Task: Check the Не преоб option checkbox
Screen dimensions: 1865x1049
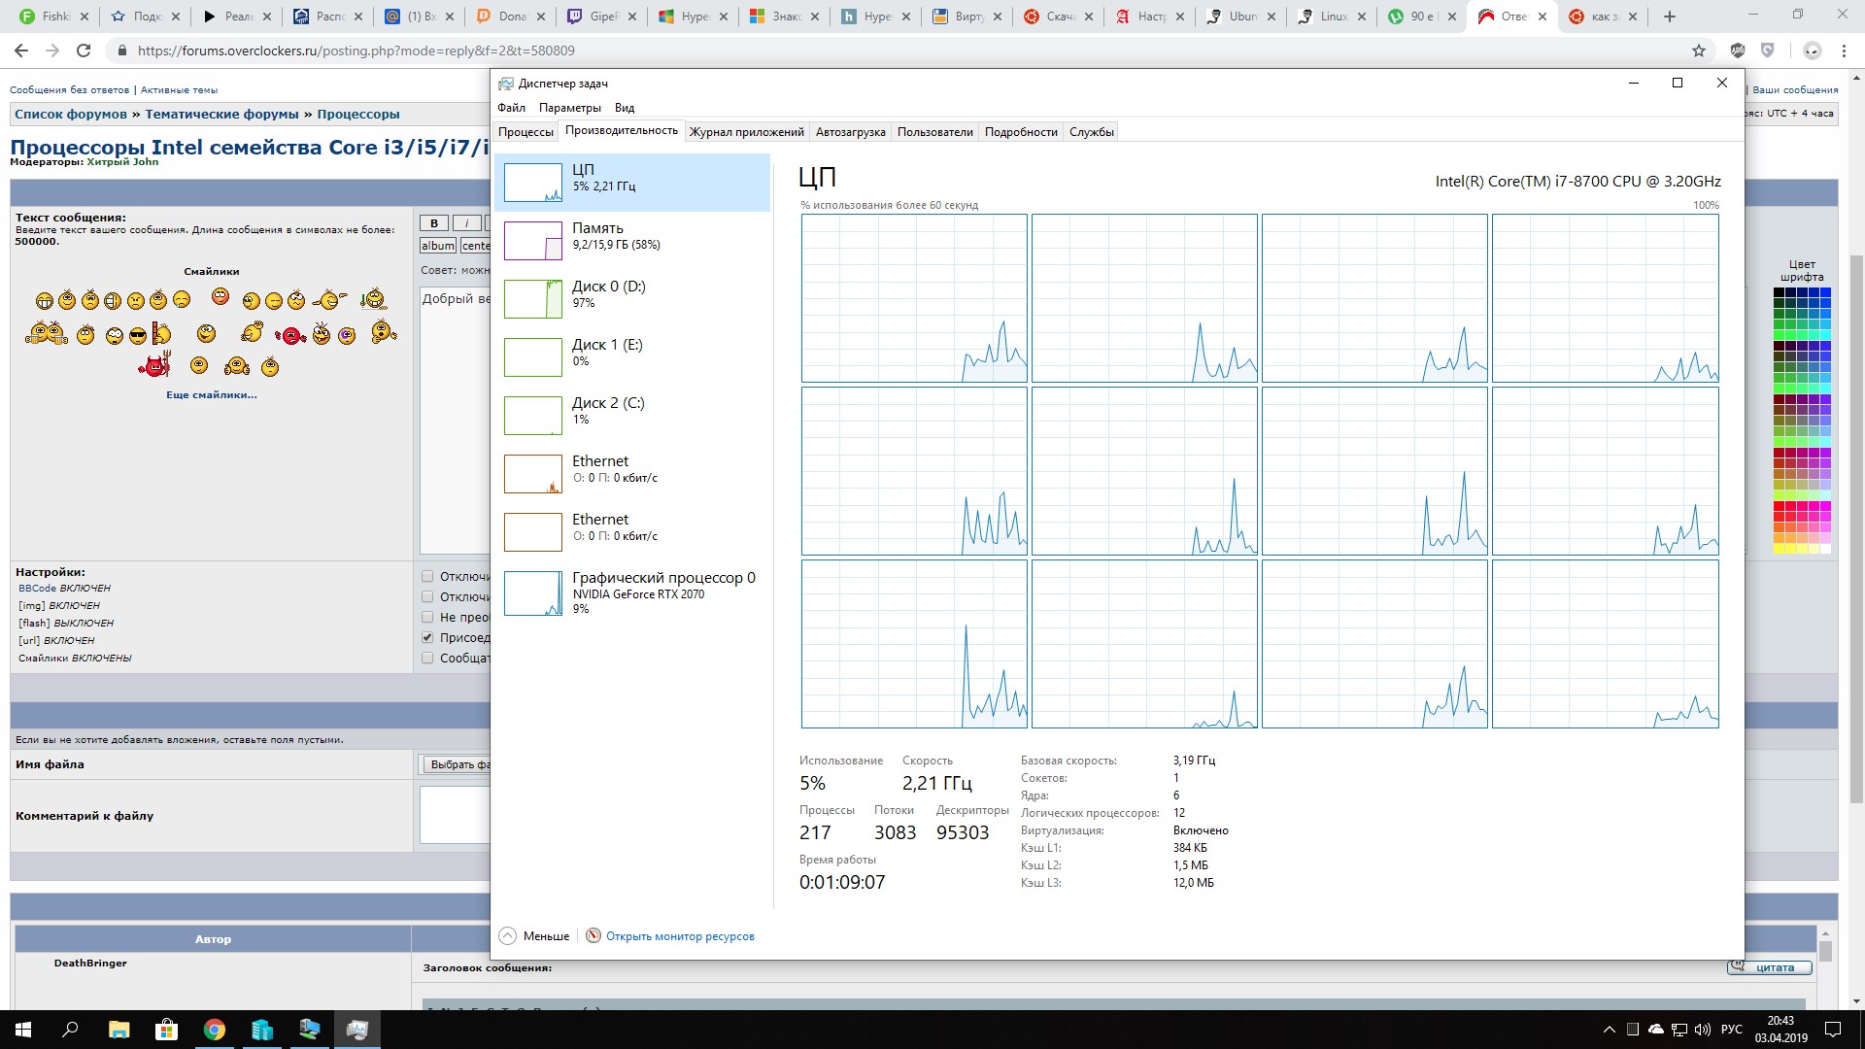Action: click(427, 617)
